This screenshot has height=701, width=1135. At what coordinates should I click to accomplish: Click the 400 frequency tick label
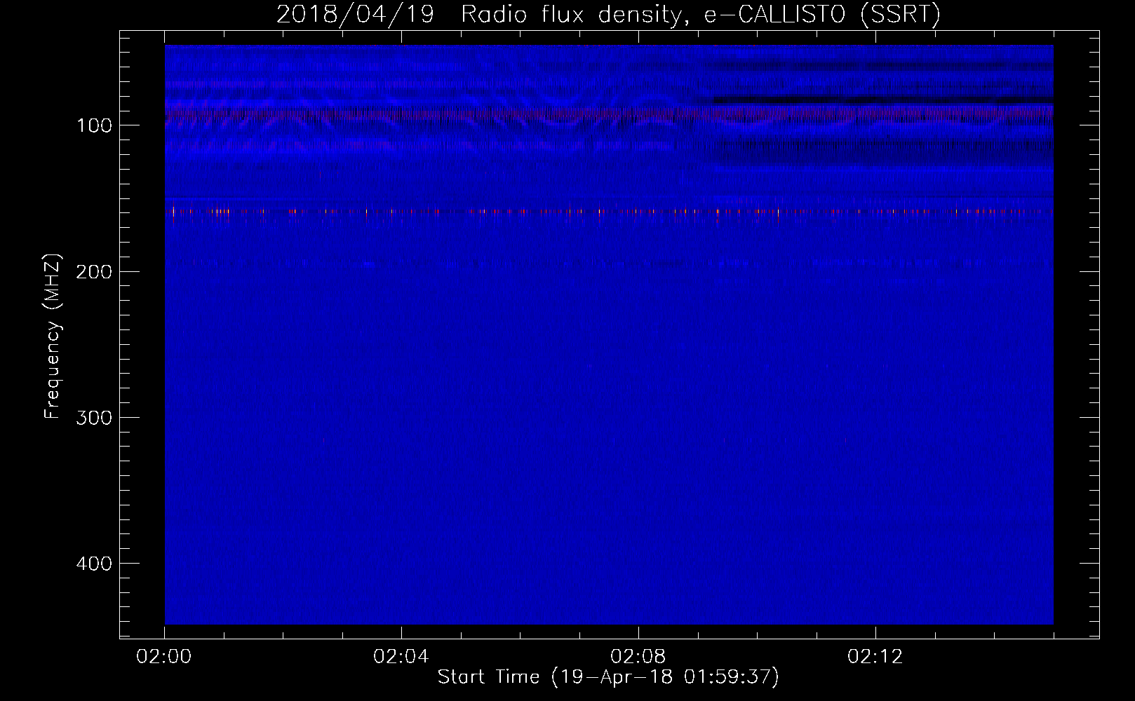pyautogui.click(x=94, y=564)
